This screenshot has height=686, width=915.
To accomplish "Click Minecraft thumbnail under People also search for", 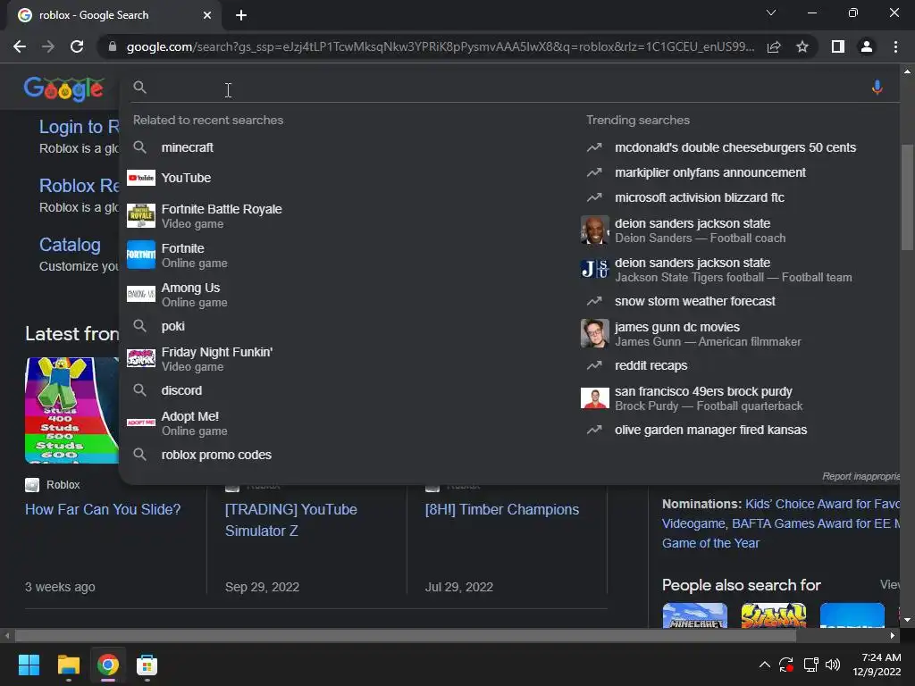I will click(x=695, y=615).
